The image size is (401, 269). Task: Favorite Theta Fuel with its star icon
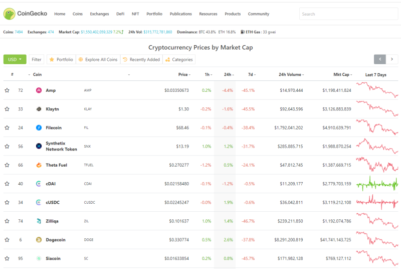pyautogui.click(x=7, y=165)
